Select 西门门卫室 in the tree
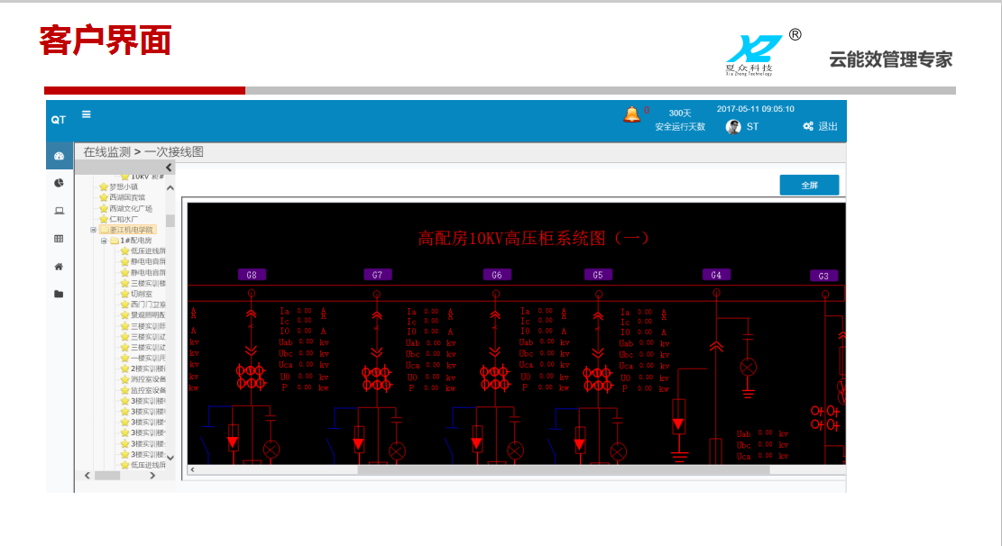This screenshot has width=1002, height=546. [148, 305]
